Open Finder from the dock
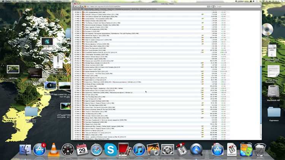Viewport: 285px width, 160px height. click(x=25, y=150)
